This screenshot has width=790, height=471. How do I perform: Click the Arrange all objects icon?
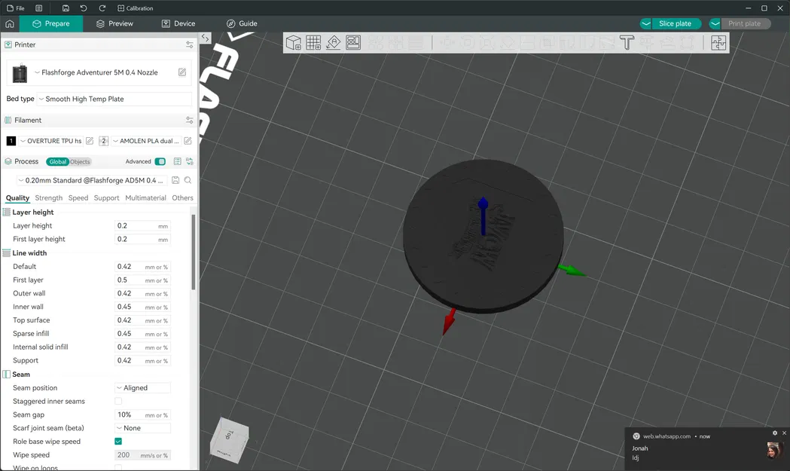pyautogui.click(x=353, y=42)
